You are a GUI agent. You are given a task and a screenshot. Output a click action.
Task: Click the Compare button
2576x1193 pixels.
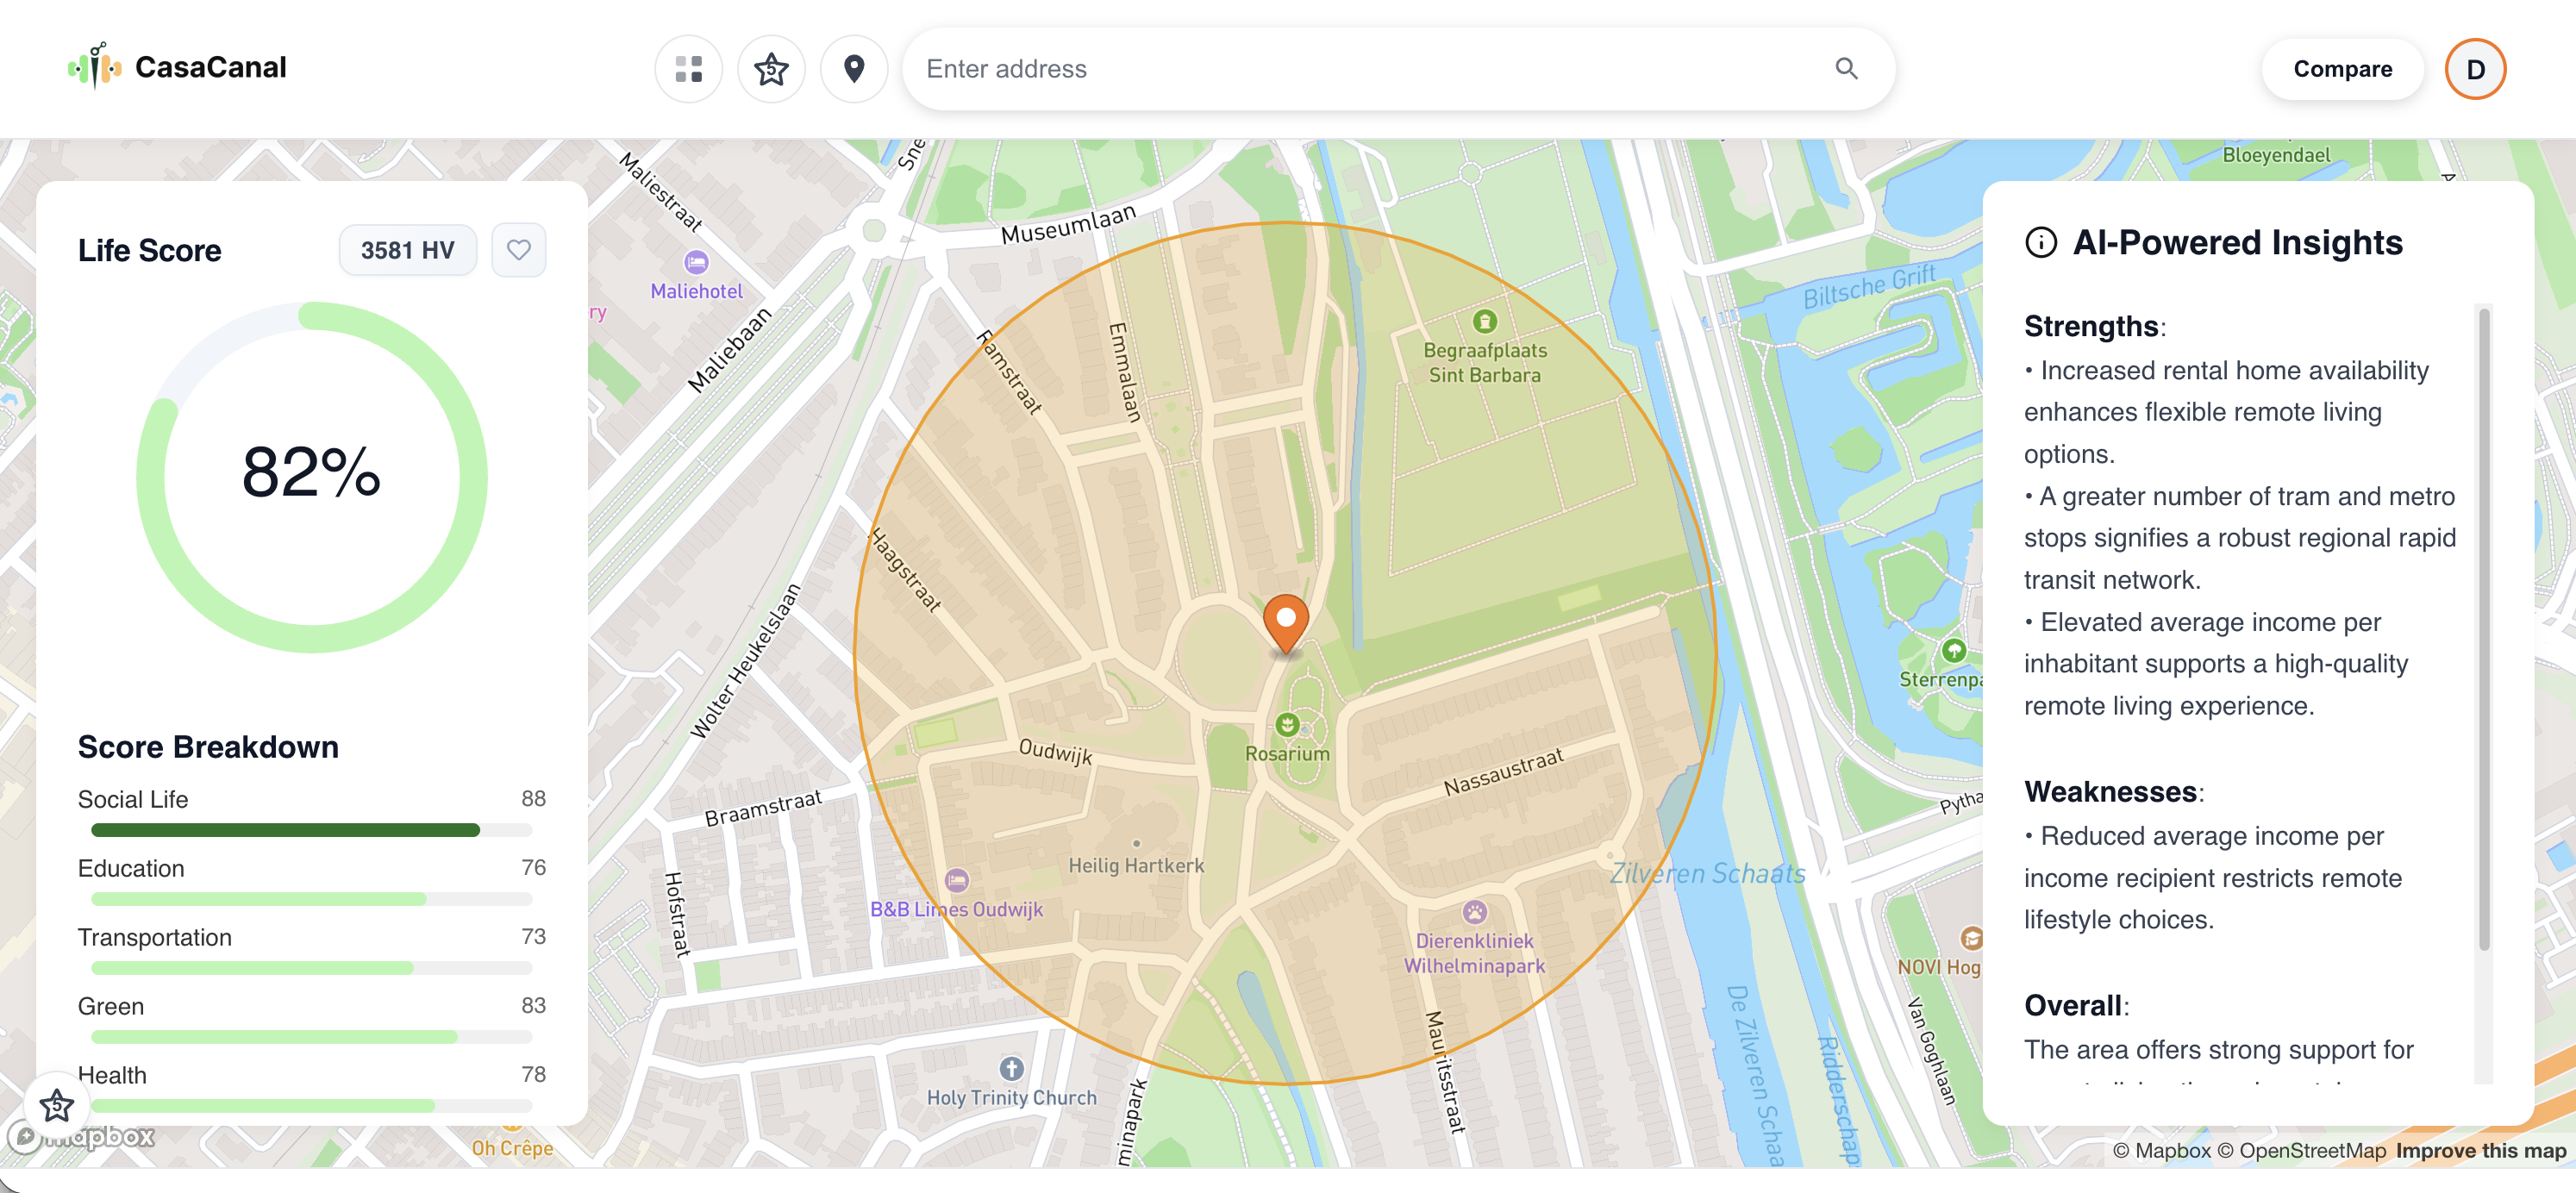pos(2342,69)
